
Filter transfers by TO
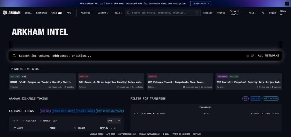[205, 114]
